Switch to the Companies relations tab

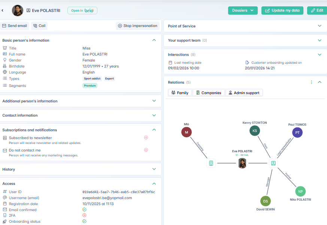click(209, 93)
